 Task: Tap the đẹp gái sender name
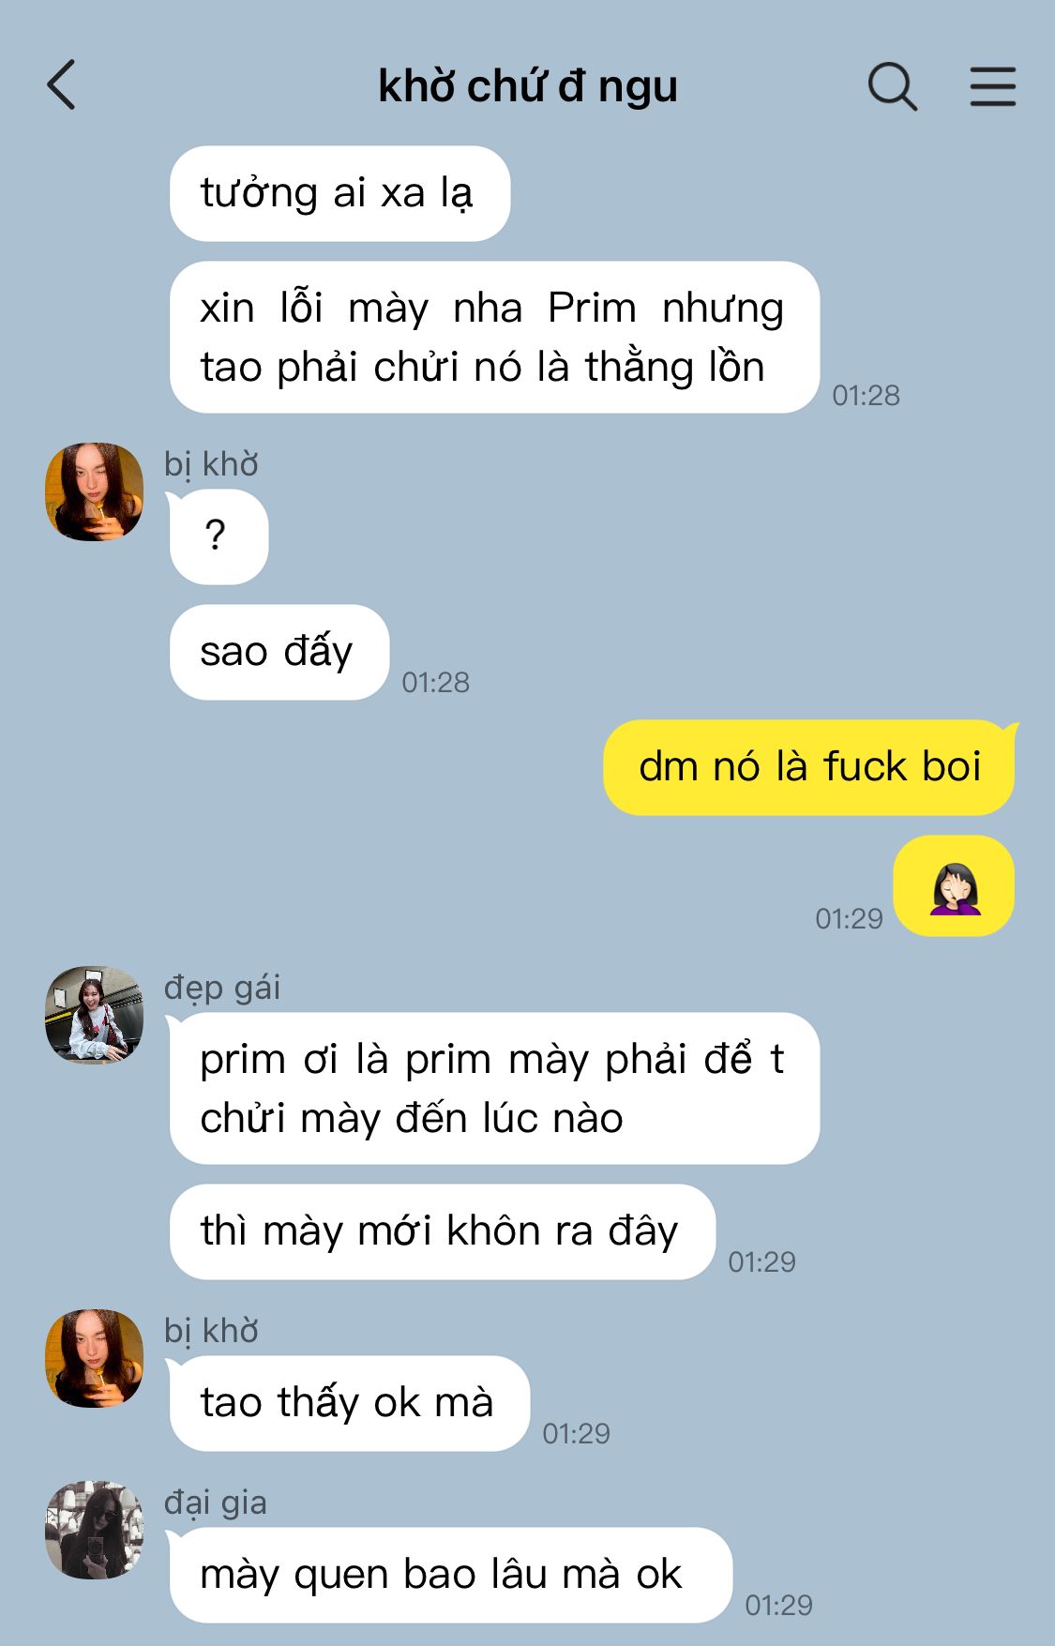point(222,988)
